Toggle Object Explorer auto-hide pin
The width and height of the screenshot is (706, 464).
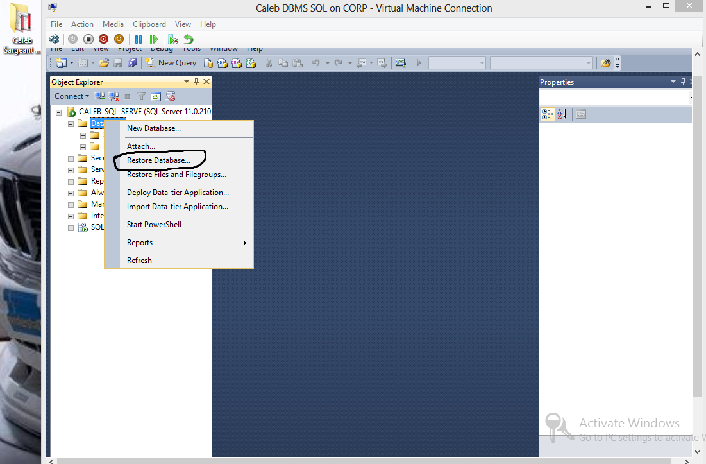coord(196,82)
